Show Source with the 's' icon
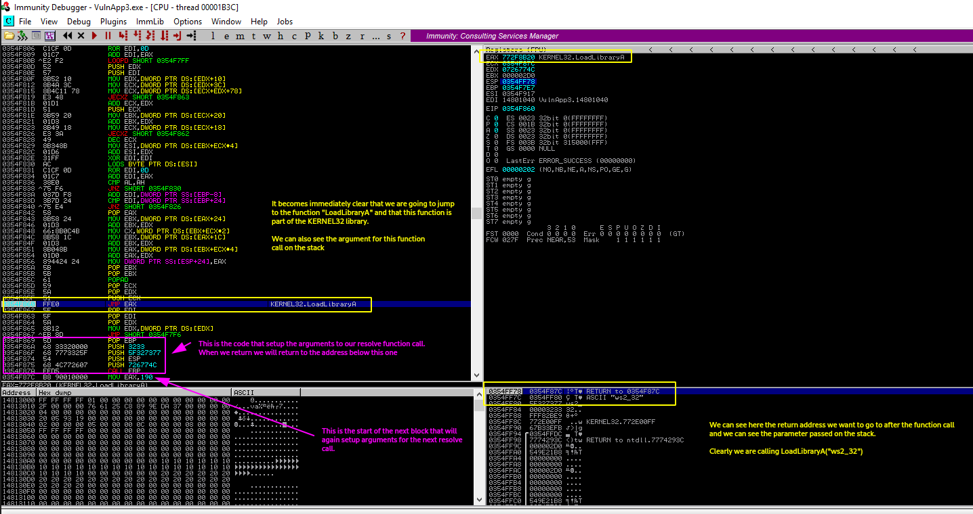 click(389, 36)
